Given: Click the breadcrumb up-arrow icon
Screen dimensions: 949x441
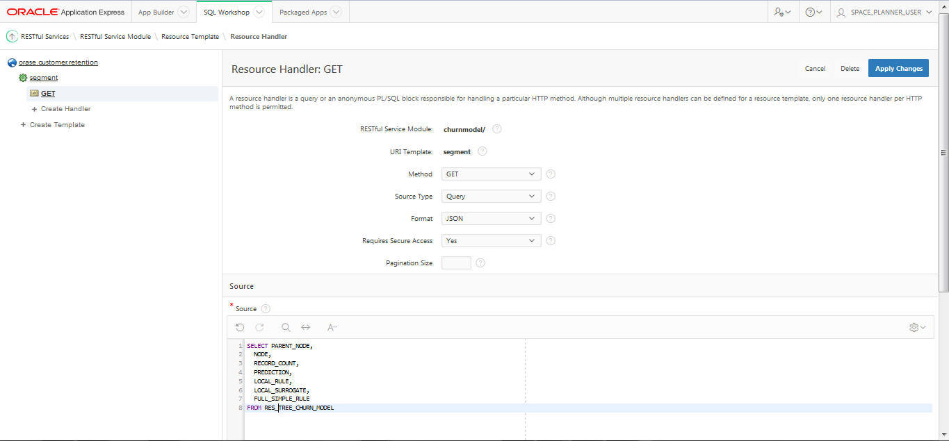Looking at the screenshot, I should pyautogui.click(x=12, y=36).
